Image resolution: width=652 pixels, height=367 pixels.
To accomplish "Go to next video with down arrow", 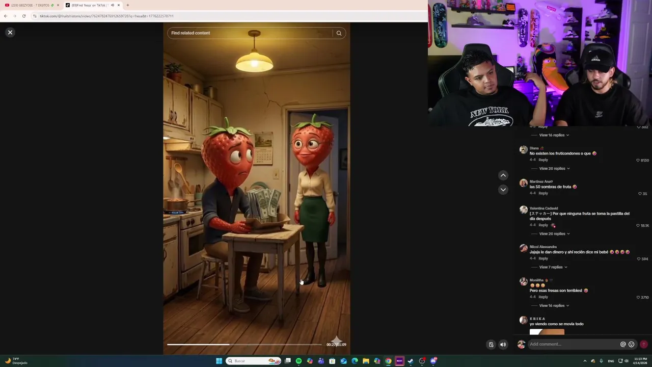I will click(503, 190).
